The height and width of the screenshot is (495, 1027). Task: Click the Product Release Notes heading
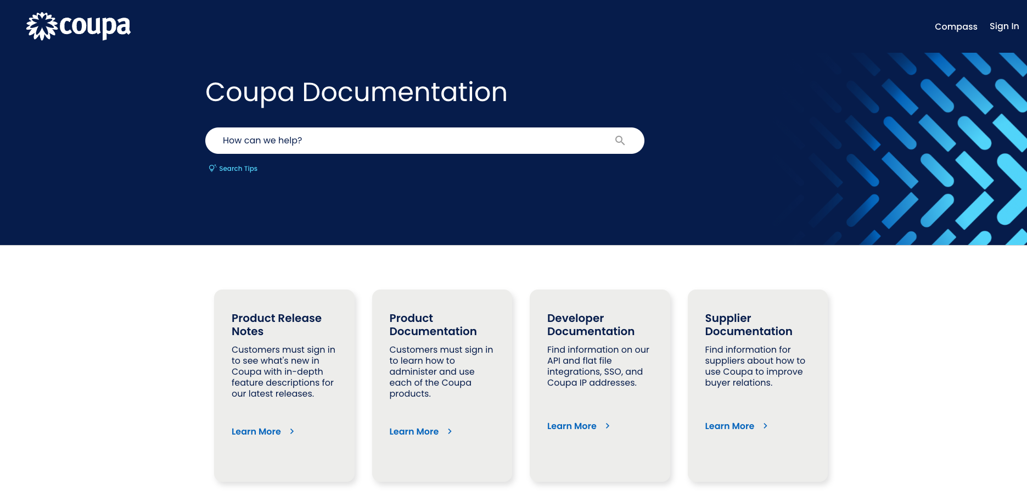tap(277, 325)
